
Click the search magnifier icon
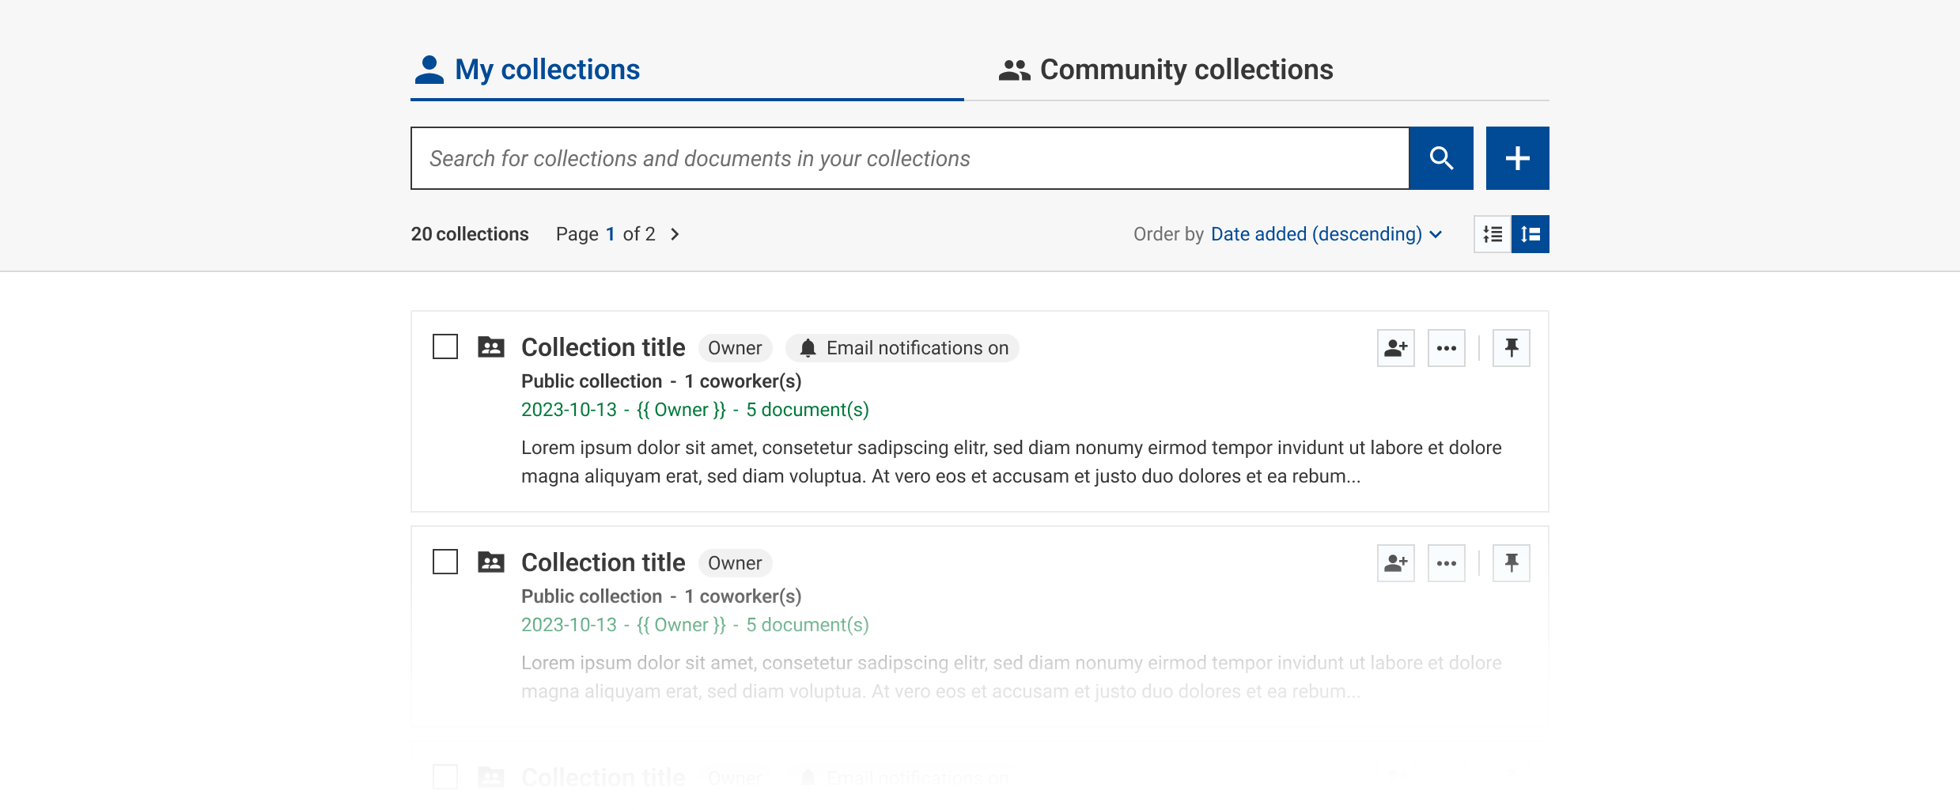(x=1441, y=157)
